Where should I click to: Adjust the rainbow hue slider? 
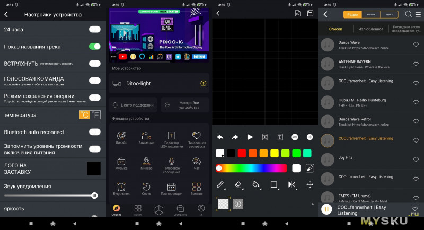click(x=251, y=168)
